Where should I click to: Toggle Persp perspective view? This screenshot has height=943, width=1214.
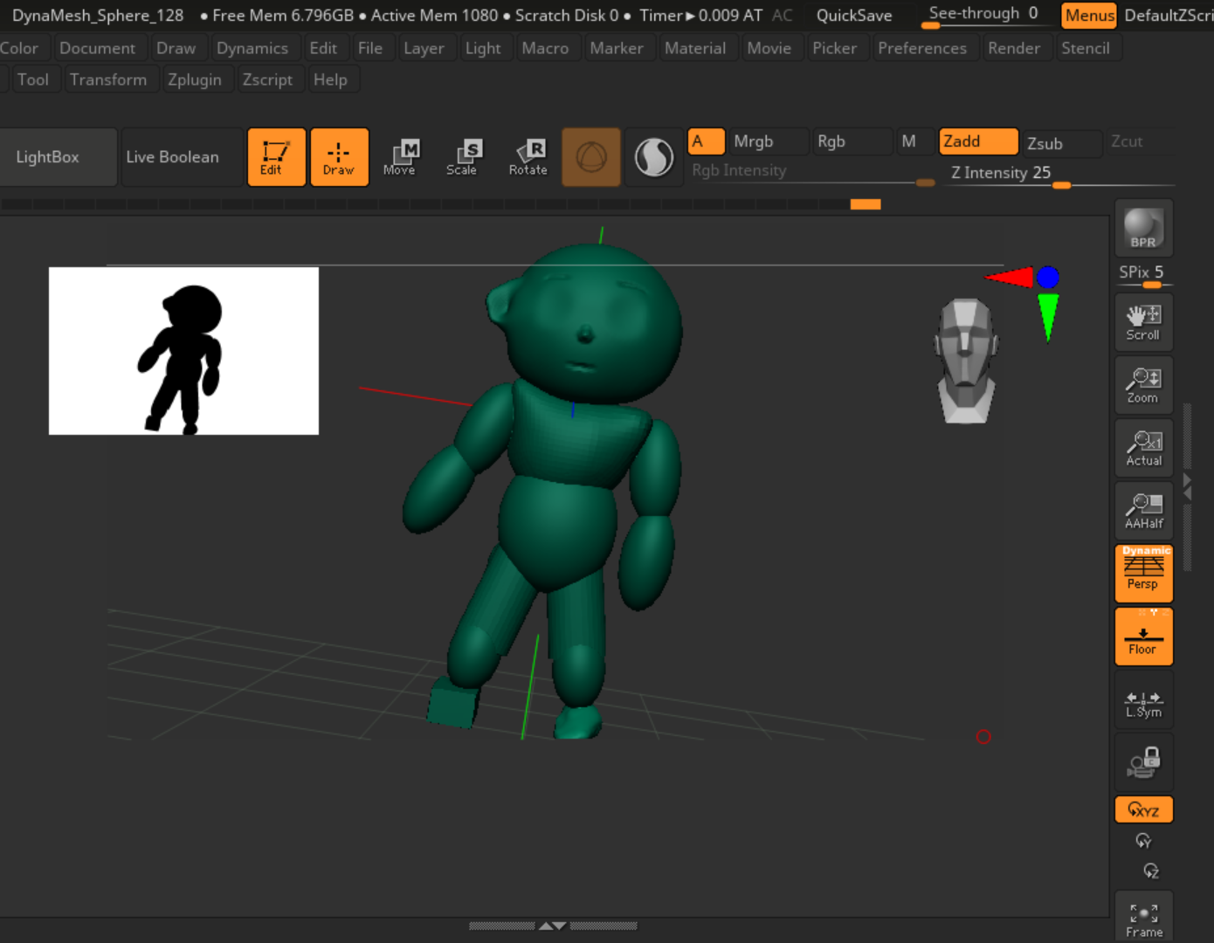(1143, 574)
